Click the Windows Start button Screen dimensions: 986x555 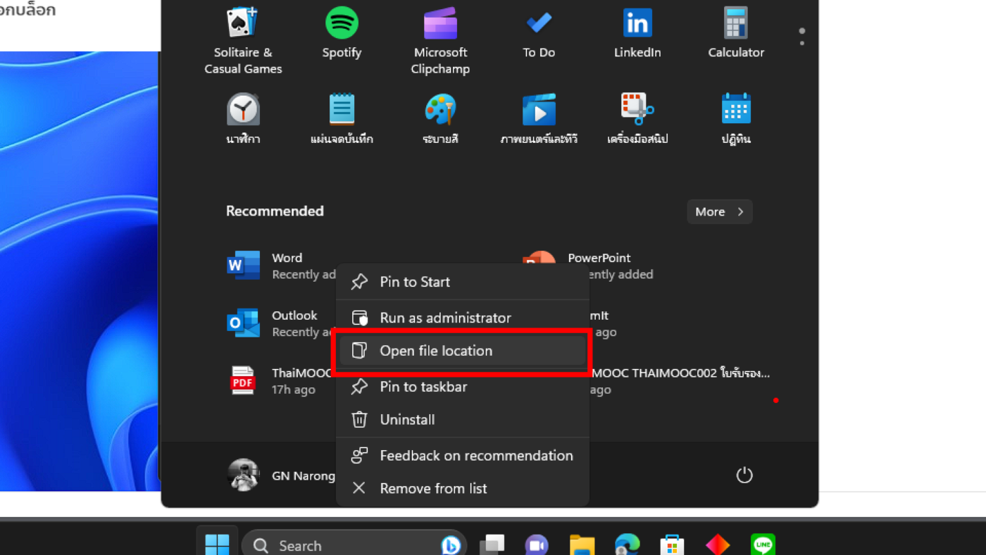click(217, 543)
